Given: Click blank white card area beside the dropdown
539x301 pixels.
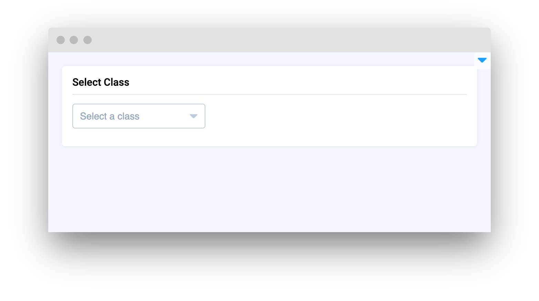Looking at the screenshot, I should tap(327, 116).
